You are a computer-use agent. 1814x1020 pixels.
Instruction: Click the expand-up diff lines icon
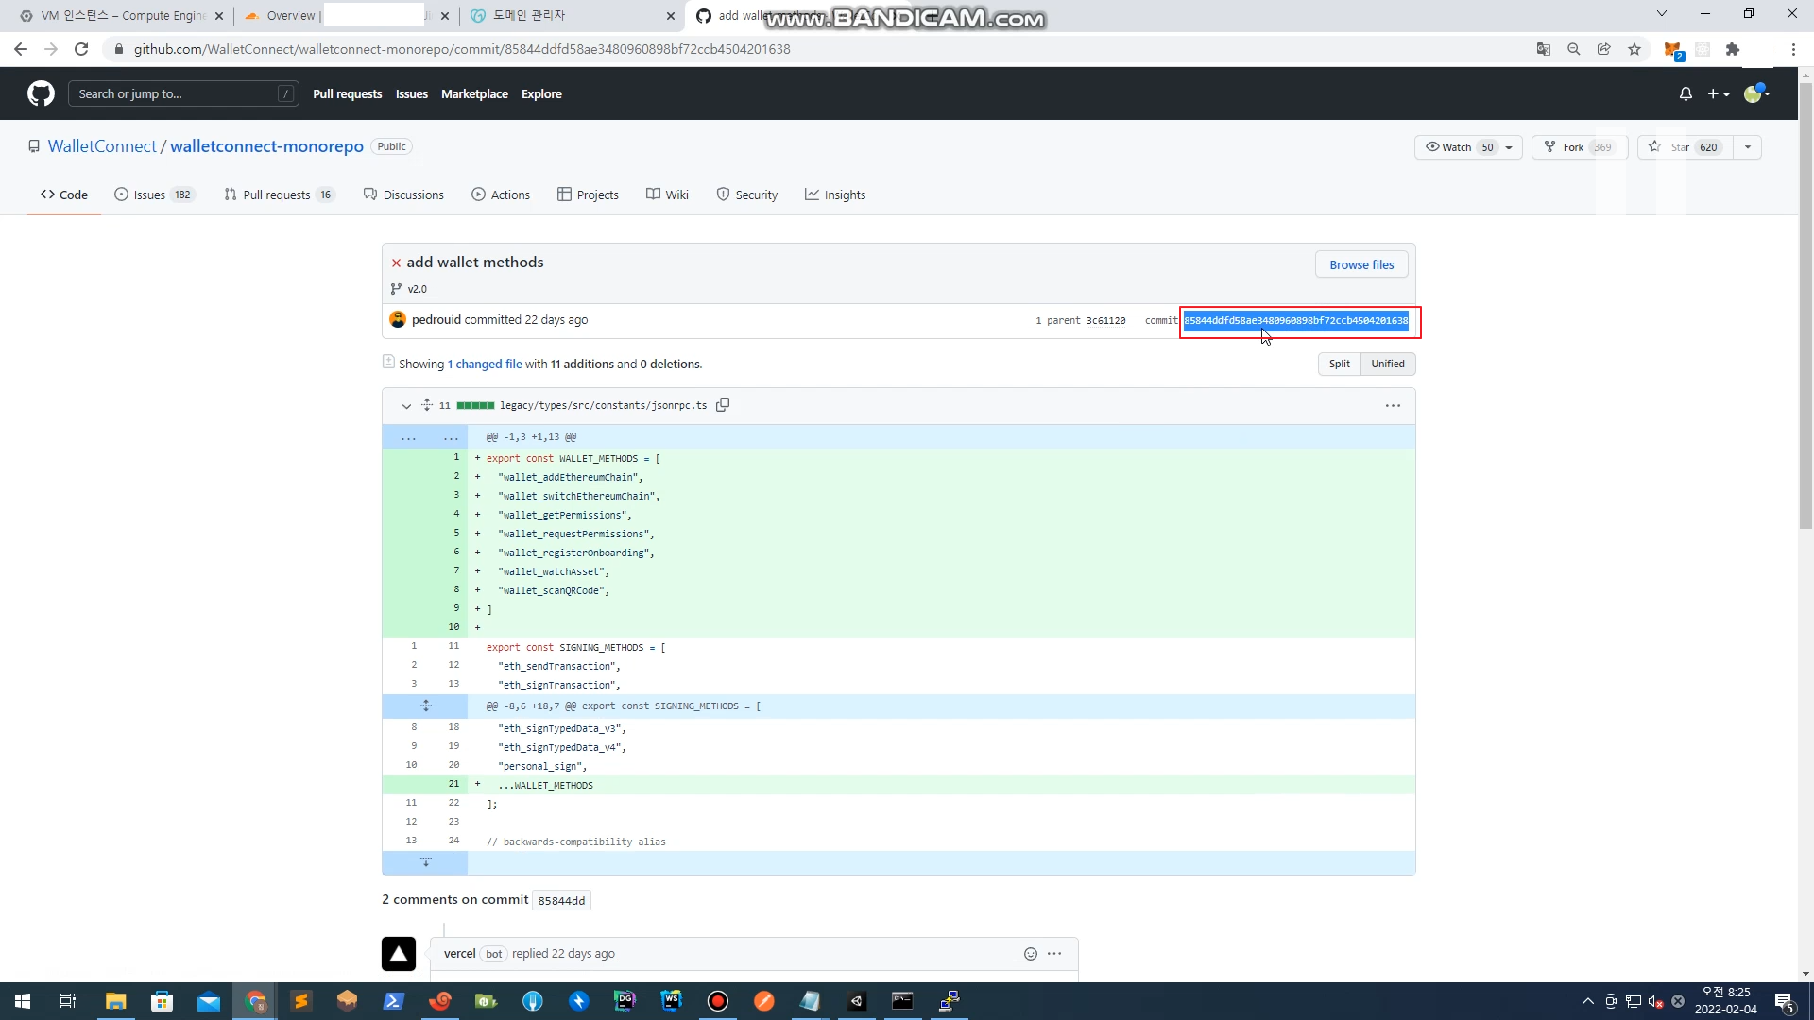[x=425, y=706]
